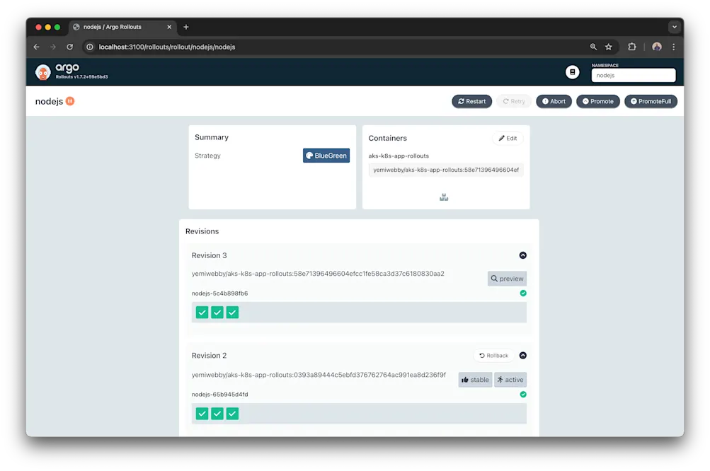Viewport: 710px width, 471px height.
Task: Click Revision 2 green healthy status icon
Action: point(523,395)
